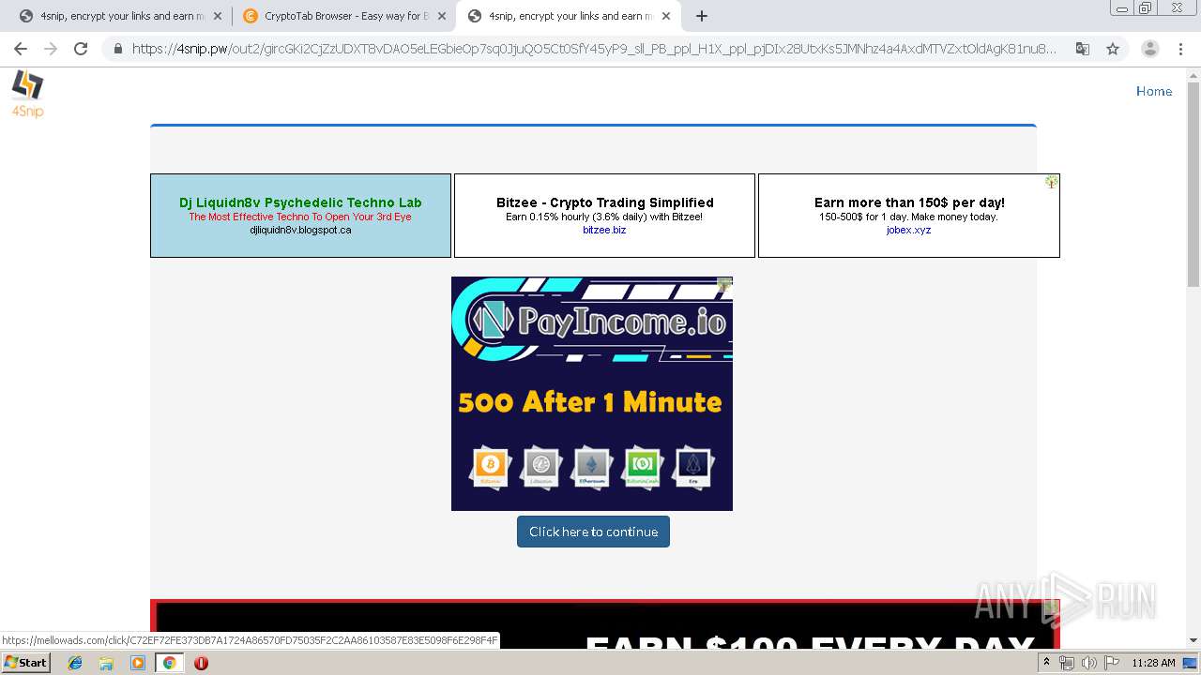Screen dimensions: 1201x675
Task: Click the Bitcoin Cash icon in banner
Action: 643,466
